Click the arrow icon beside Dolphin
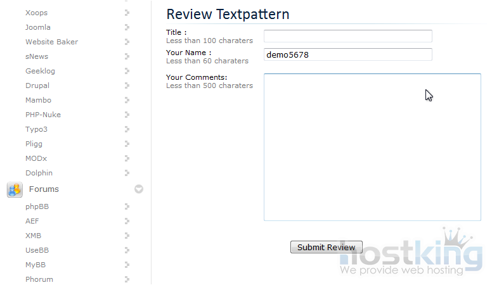 pos(127,173)
